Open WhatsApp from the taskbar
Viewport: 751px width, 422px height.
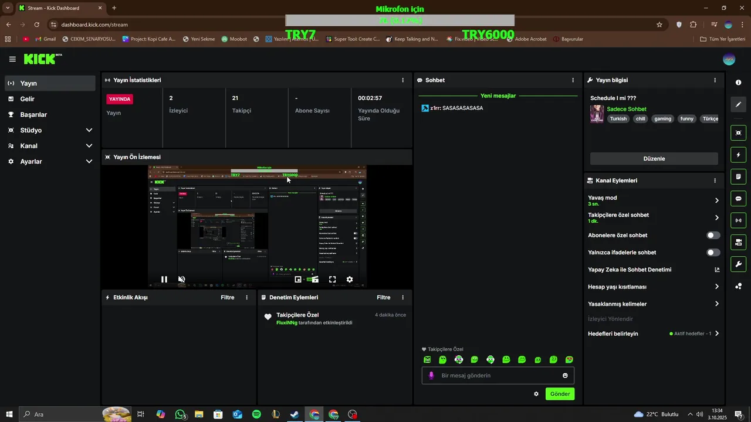pyautogui.click(x=180, y=414)
